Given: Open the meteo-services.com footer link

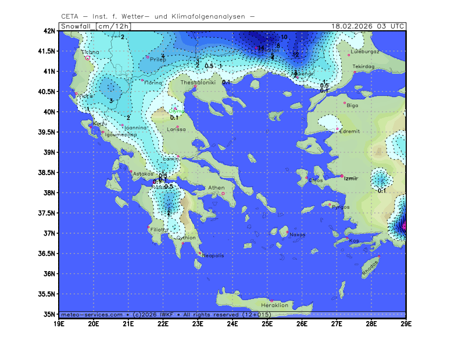Looking at the screenshot, I should coord(91,314).
